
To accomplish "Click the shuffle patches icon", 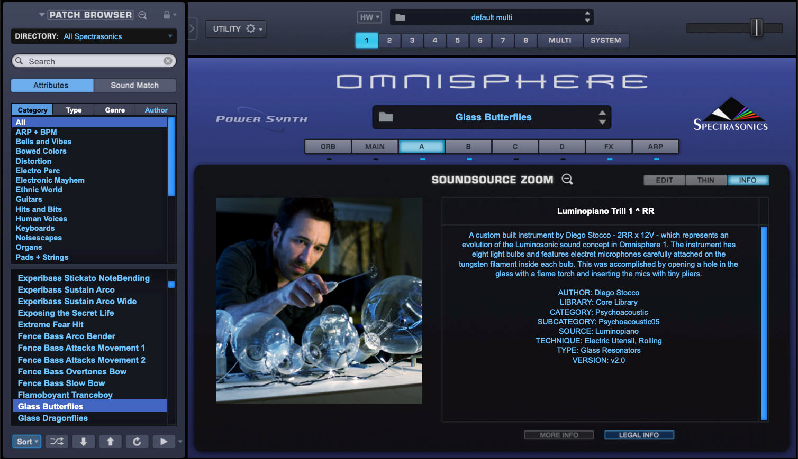I will point(57,442).
